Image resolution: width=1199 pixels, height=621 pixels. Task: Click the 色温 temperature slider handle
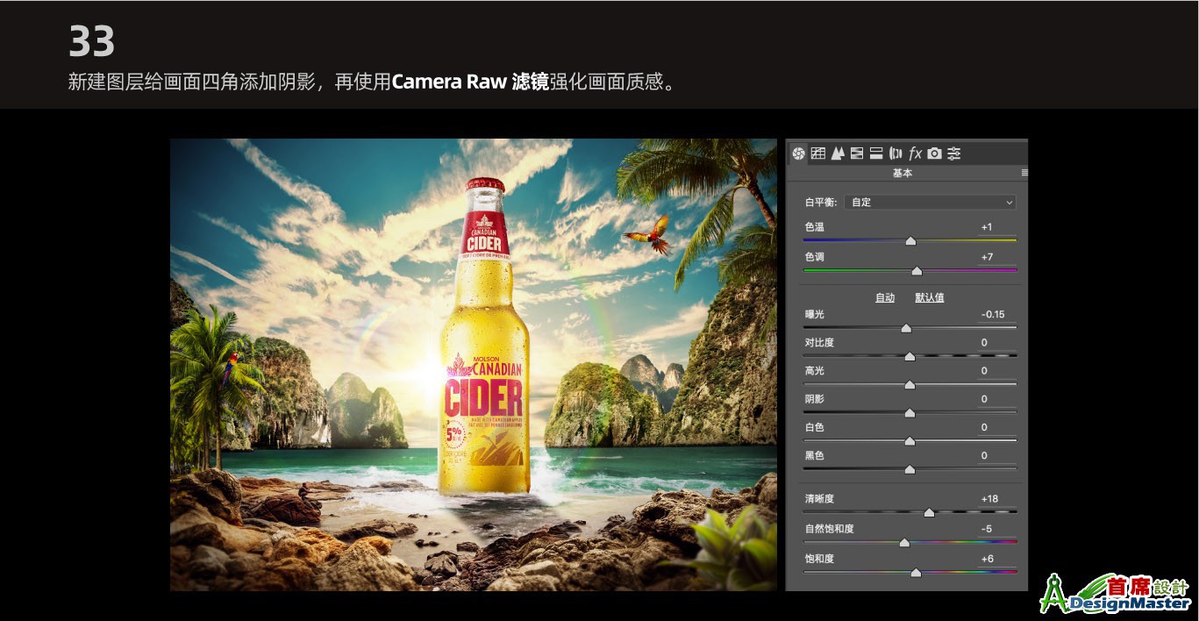910,241
